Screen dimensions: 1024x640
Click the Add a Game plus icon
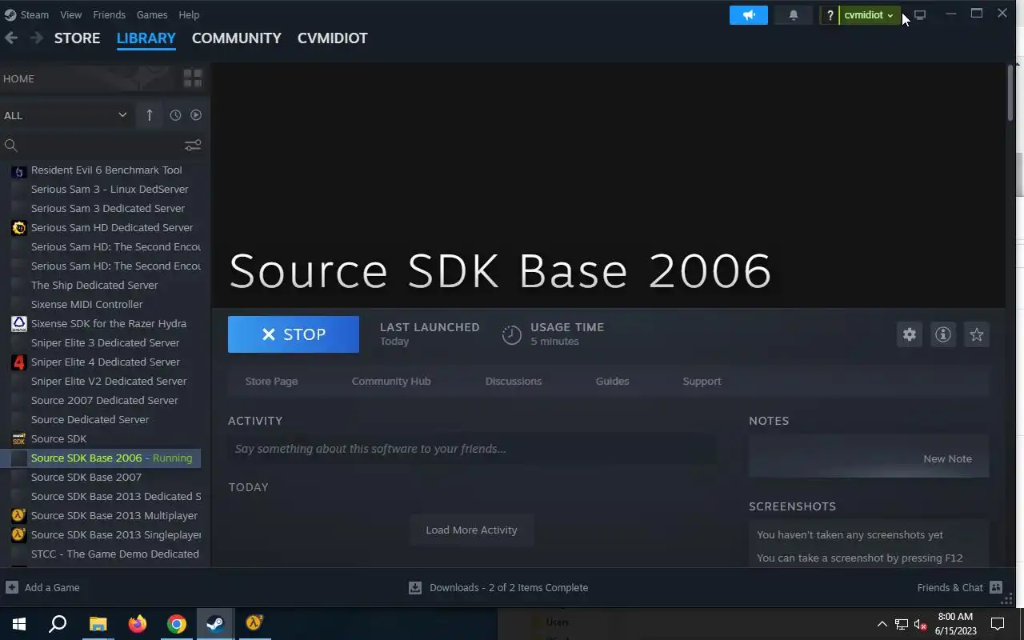[x=11, y=587]
